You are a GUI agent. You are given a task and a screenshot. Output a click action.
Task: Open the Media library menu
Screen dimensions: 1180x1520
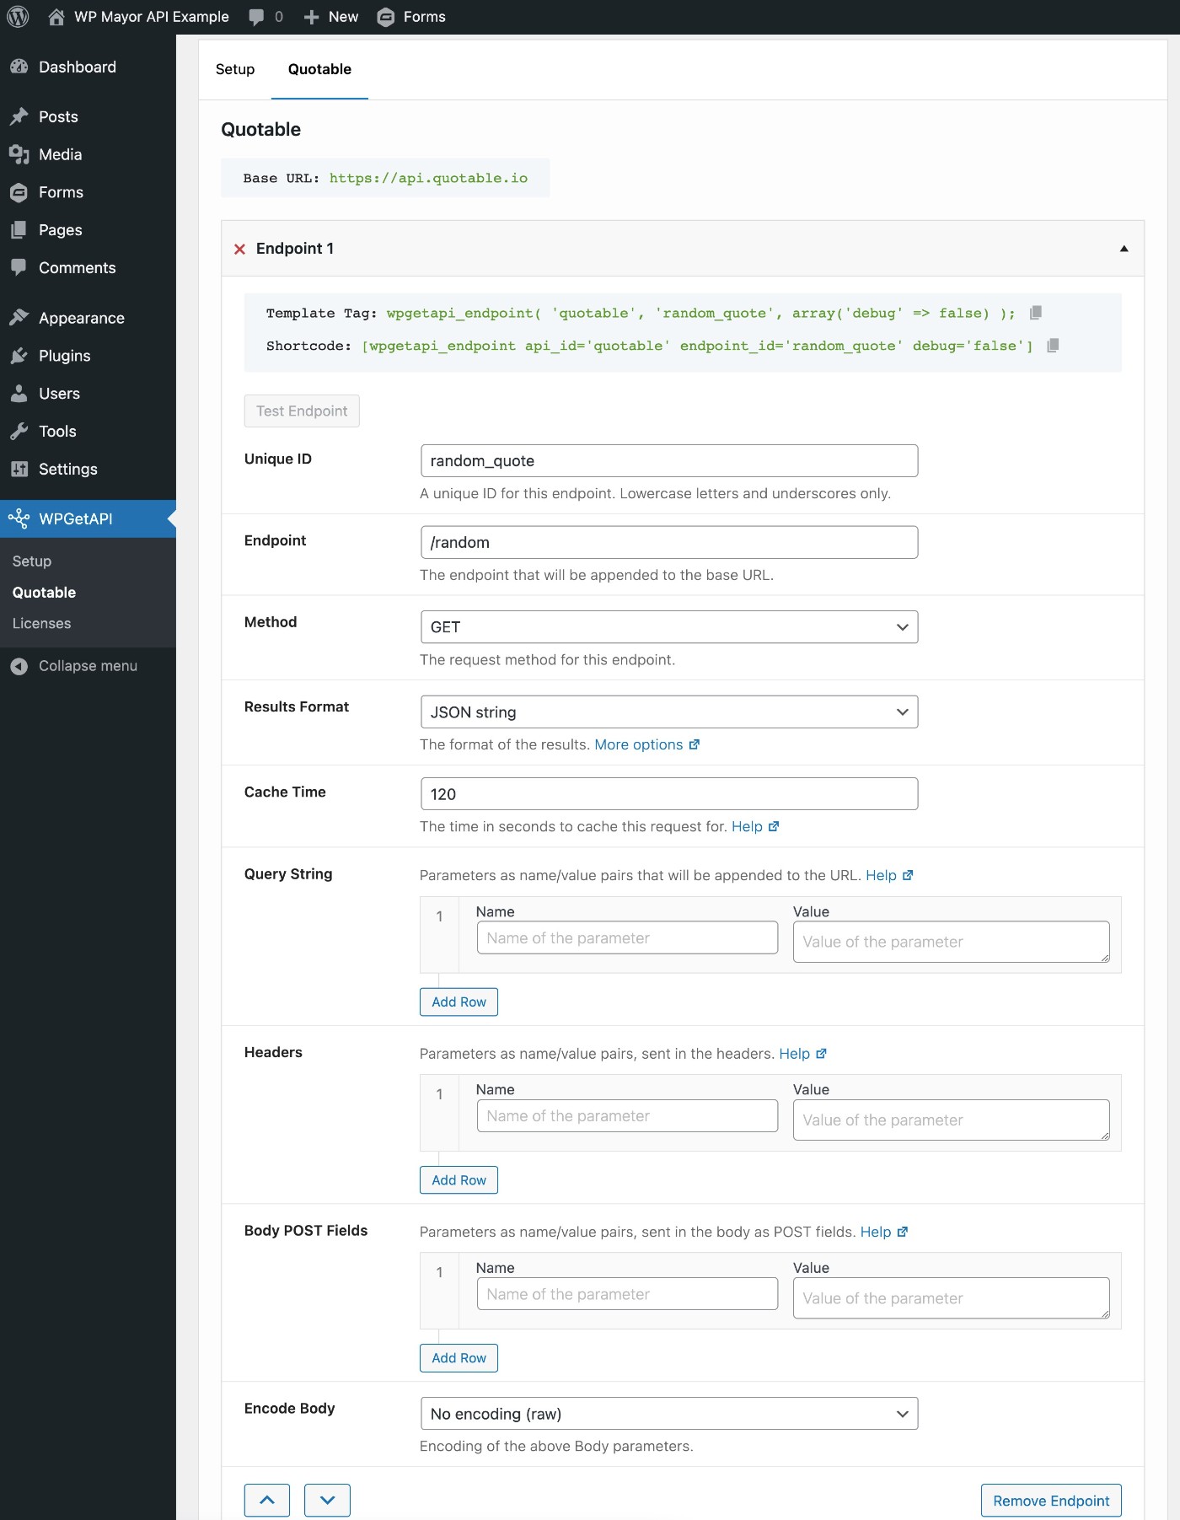pyautogui.click(x=88, y=154)
